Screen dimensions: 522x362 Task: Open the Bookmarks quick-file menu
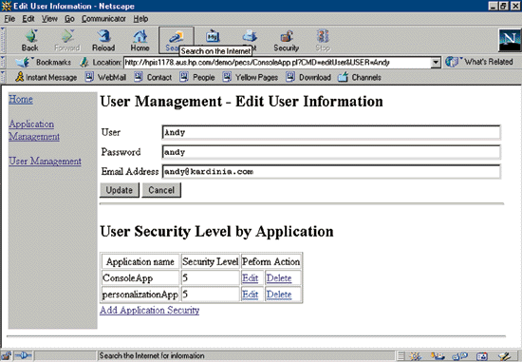click(45, 62)
